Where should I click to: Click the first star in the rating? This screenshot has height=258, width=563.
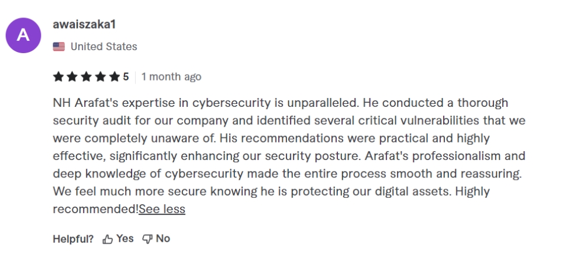58,76
